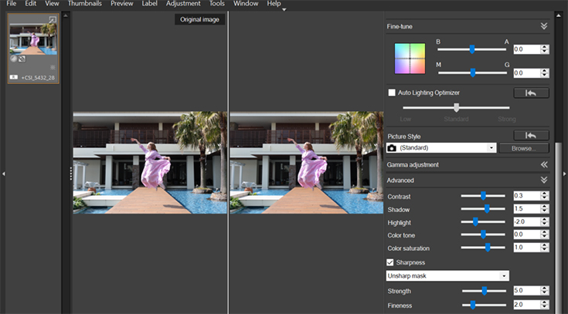Open the Window menu
Image resolution: width=568 pixels, height=314 pixels.
pyautogui.click(x=246, y=4)
